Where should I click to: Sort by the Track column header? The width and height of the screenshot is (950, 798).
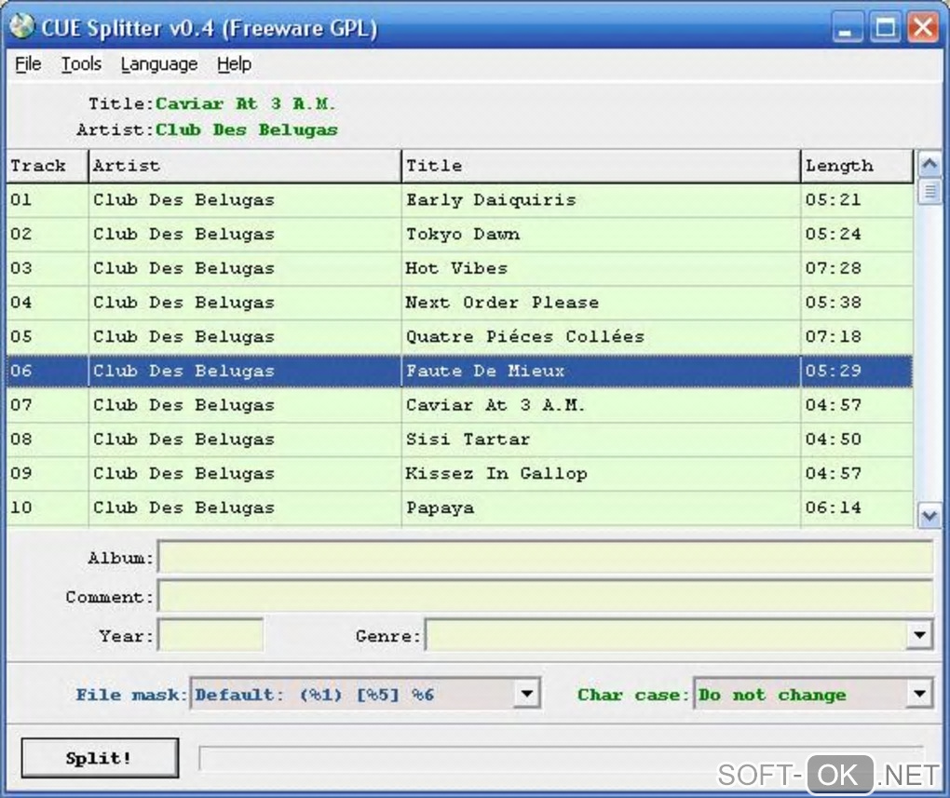coord(47,166)
